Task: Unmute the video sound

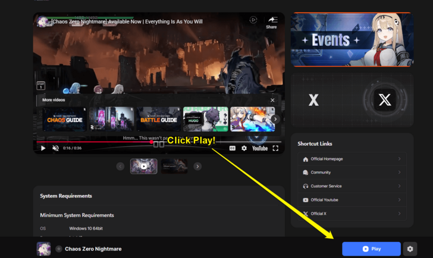Action: (x=55, y=148)
